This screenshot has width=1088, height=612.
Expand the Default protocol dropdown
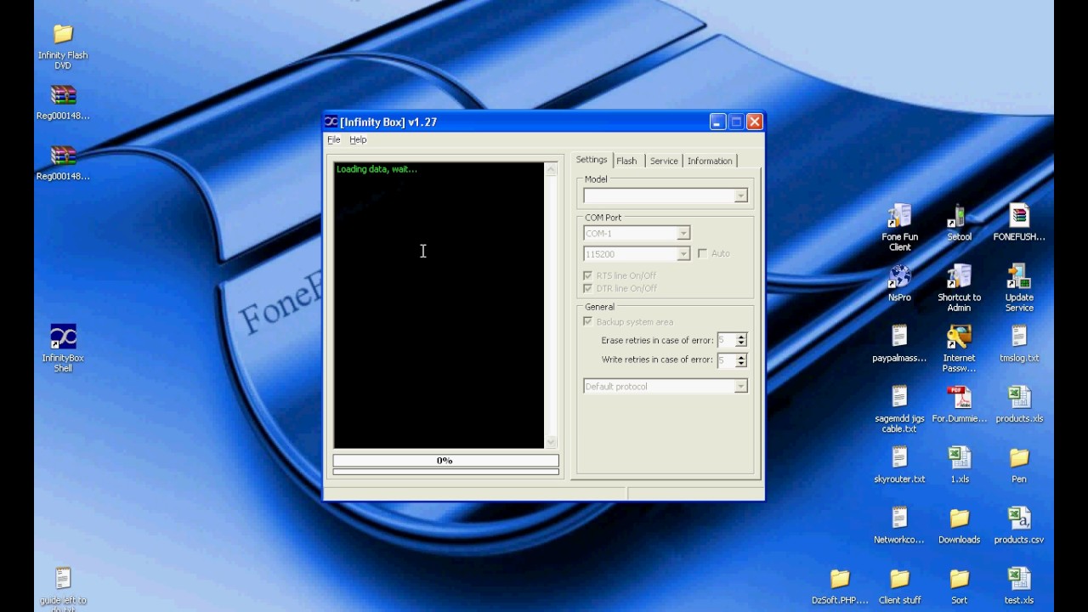(740, 386)
